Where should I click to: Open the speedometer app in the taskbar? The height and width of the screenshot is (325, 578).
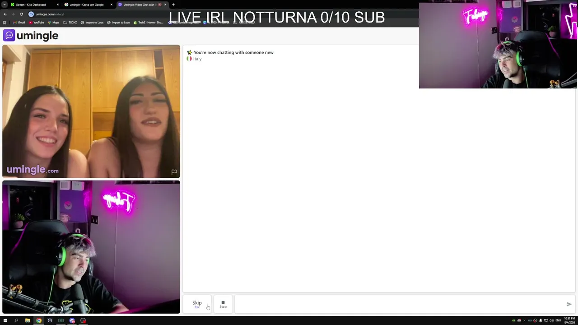click(50, 320)
